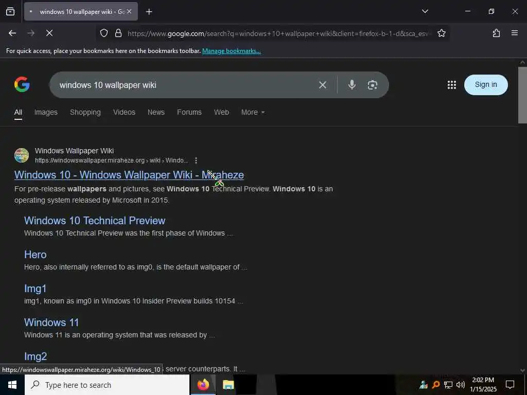Click Windows Wallpaper Wiki site favicon
Screen dimensions: 527x395
(x=22, y=155)
